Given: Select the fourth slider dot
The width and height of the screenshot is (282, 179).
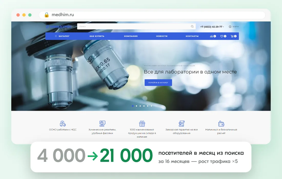Looking at the screenshot, I should pos(144,106).
